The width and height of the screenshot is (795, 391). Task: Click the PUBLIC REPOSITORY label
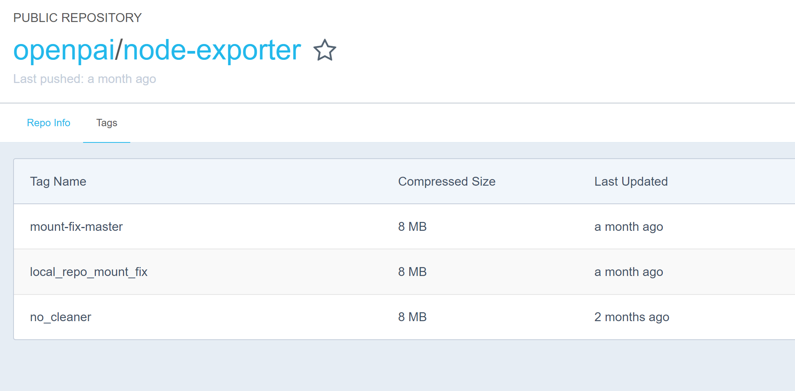click(77, 17)
